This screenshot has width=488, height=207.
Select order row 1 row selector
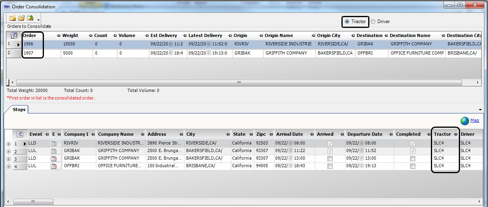[14, 44]
